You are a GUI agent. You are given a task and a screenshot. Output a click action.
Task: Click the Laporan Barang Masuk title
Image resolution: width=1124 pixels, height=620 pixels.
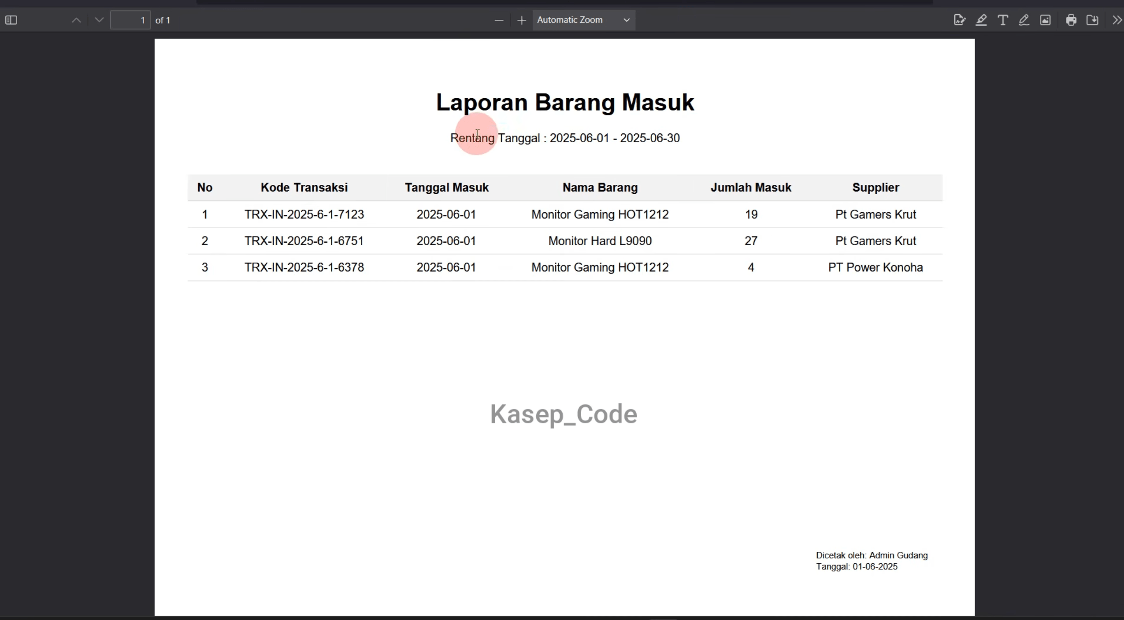(x=565, y=103)
